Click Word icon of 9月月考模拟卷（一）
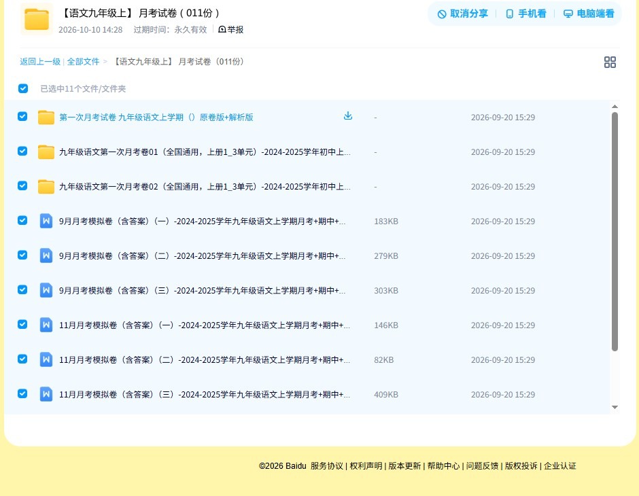639x496 pixels. 46,221
